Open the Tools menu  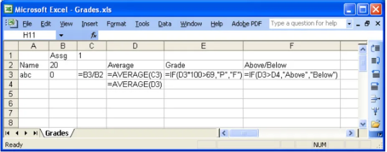coord(142,24)
